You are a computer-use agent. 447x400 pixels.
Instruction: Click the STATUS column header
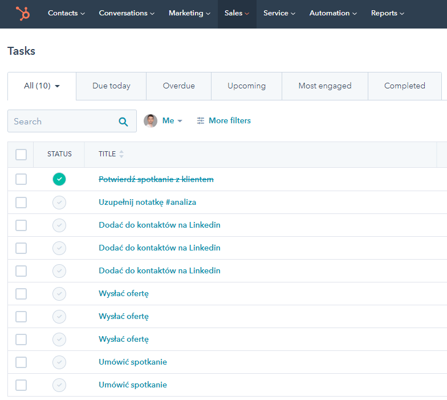pos(59,154)
